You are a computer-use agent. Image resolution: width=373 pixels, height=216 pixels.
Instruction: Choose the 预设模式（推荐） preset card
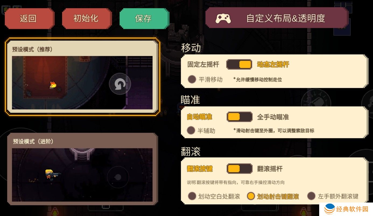pos(82,77)
